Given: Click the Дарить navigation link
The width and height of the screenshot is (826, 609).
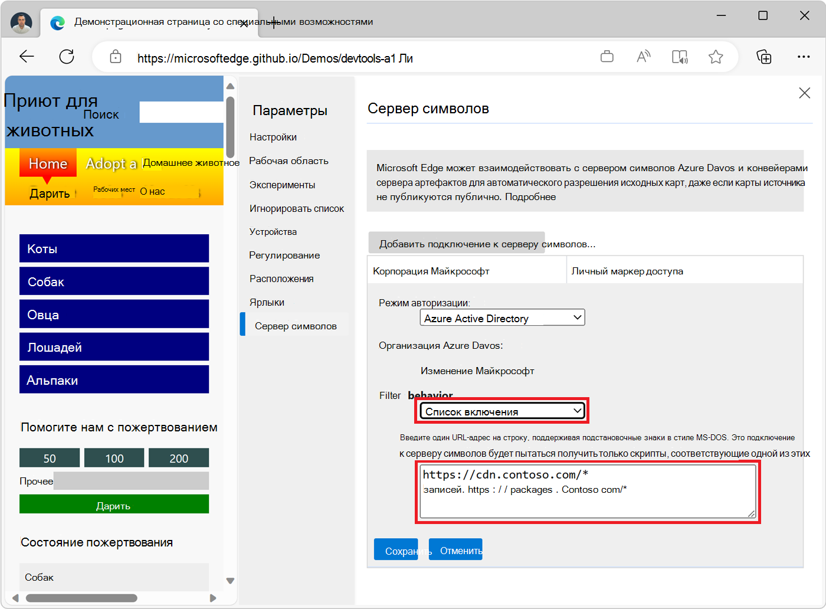Looking at the screenshot, I should pos(50,194).
